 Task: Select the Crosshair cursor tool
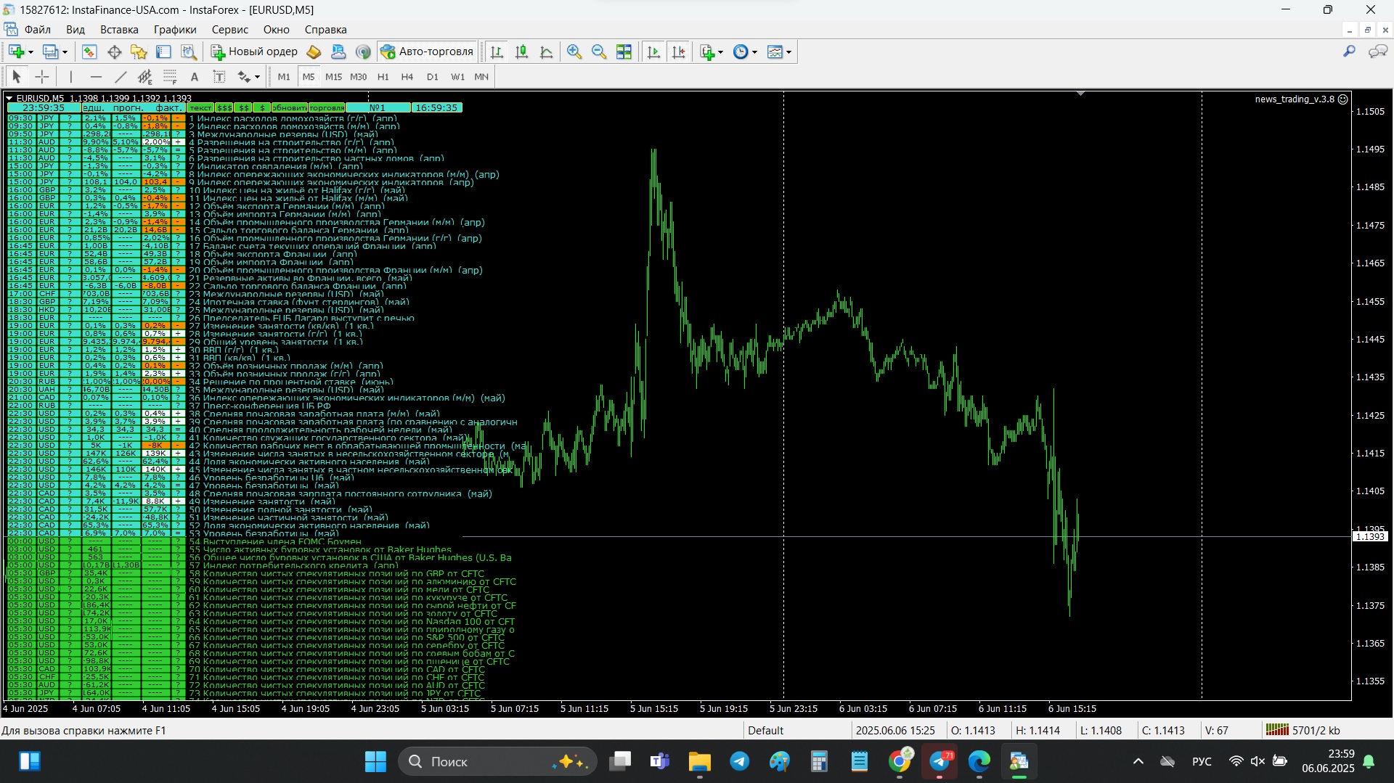pos(42,77)
